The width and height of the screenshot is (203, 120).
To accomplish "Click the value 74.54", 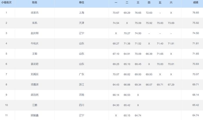I will 116,23.
